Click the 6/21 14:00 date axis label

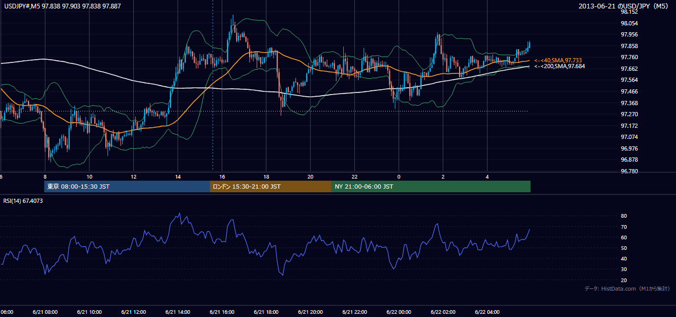pyautogui.click(x=178, y=312)
